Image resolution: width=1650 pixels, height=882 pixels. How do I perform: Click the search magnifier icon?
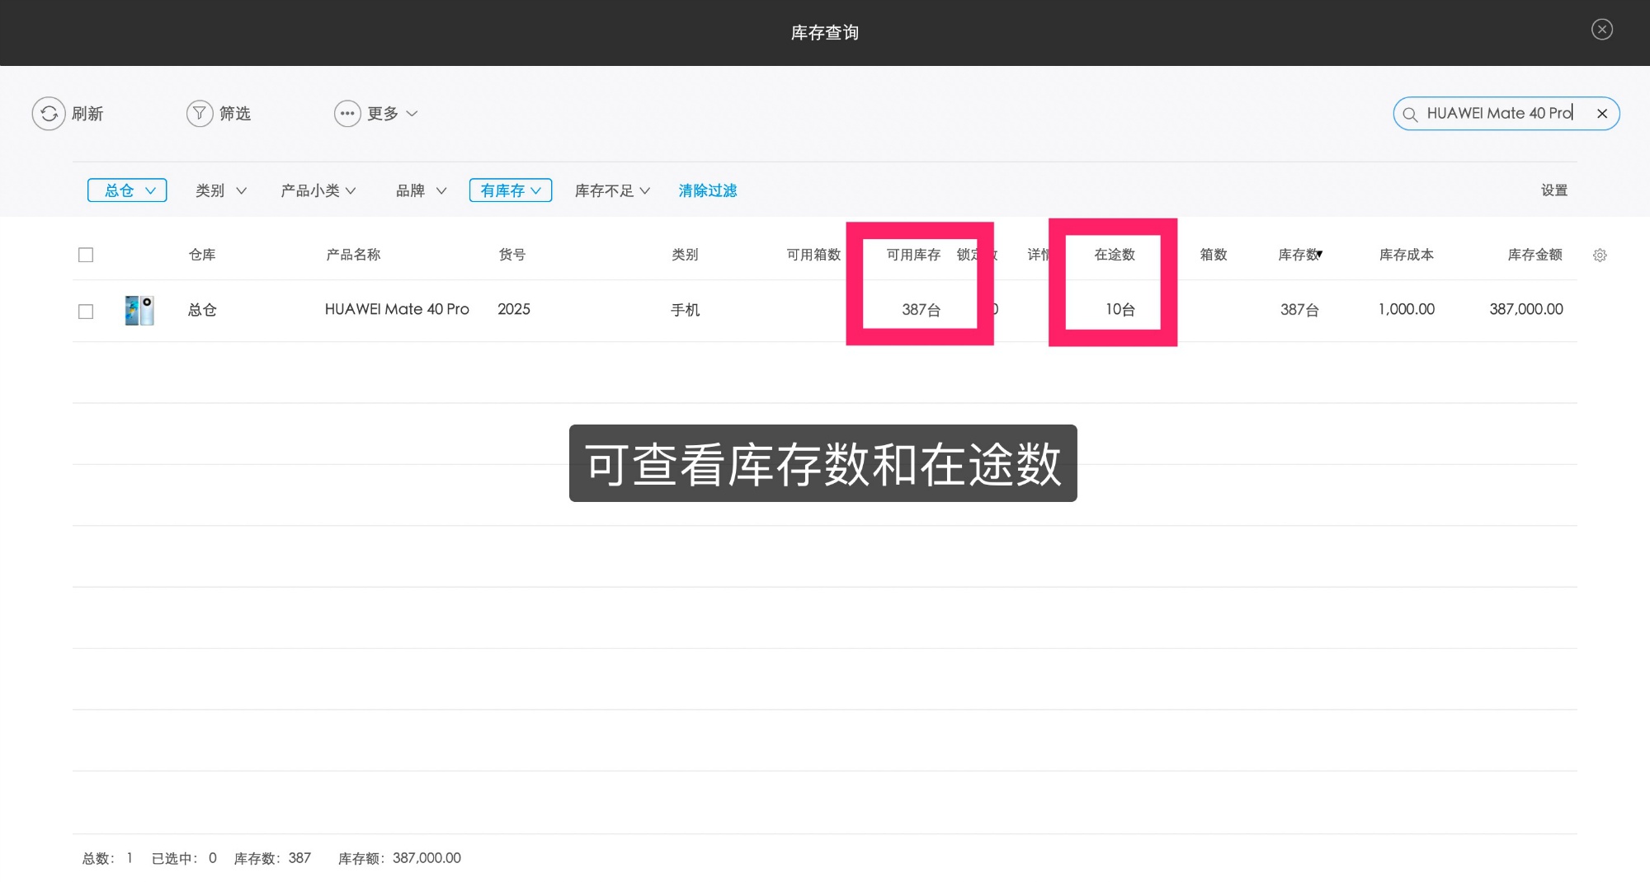[x=1411, y=115]
